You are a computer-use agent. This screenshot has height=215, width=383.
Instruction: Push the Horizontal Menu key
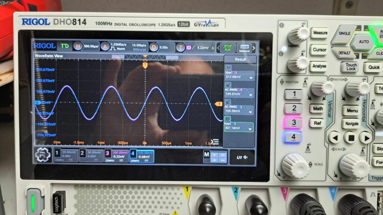point(352,110)
